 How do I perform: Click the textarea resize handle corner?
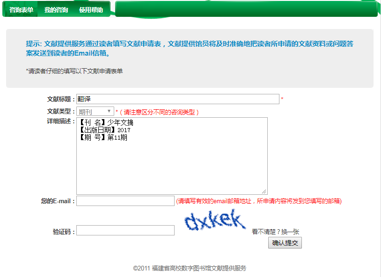tap(264, 192)
